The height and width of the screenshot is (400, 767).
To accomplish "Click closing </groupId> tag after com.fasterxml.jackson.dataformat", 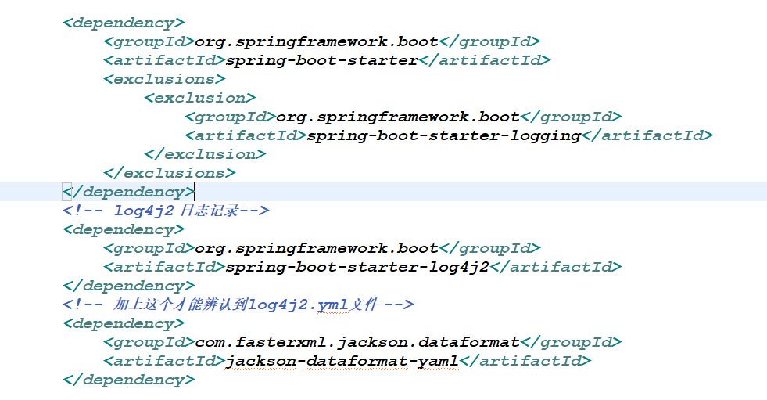I will (x=571, y=342).
